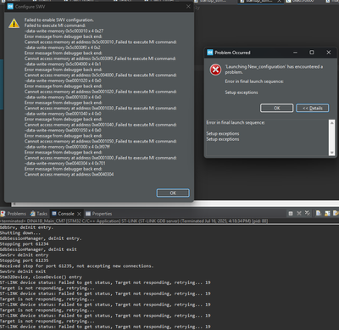Click the Word Wrap console icon
Image resolution: width=339 pixels, height=330 pixels.
click(336, 214)
